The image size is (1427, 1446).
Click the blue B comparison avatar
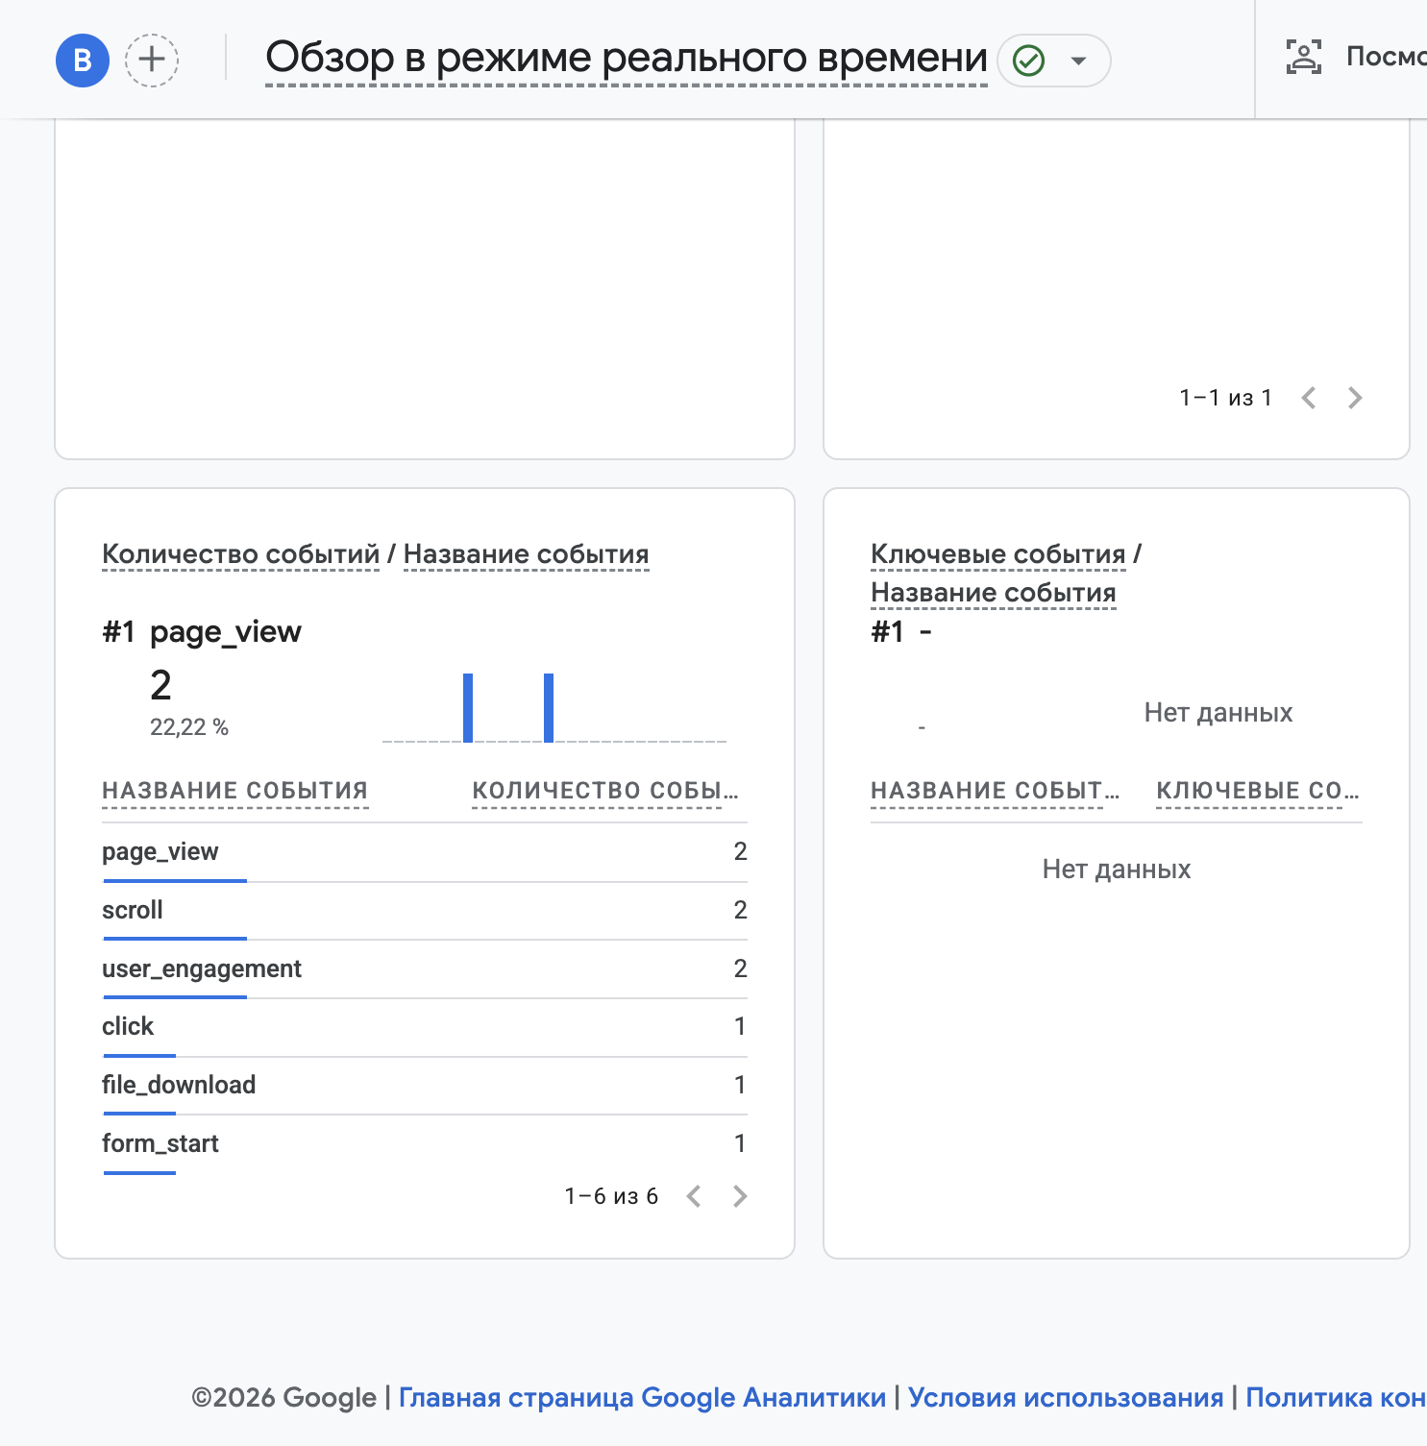click(83, 61)
